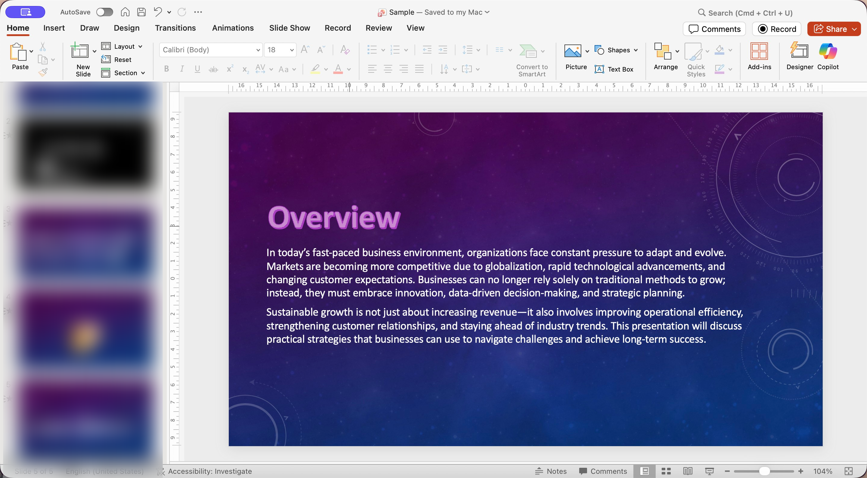867x478 pixels.
Task: Switch to the Slide Show tab
Action: click(x=289, y=28)
